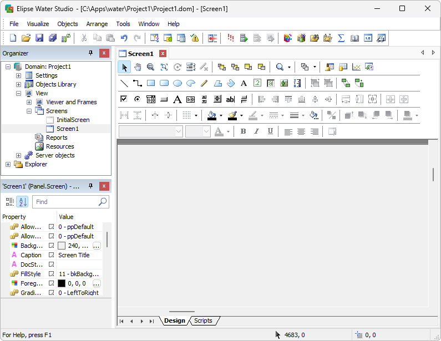Open the Objects menu
The height and width of the screenshot is (341, 441).
68,24
